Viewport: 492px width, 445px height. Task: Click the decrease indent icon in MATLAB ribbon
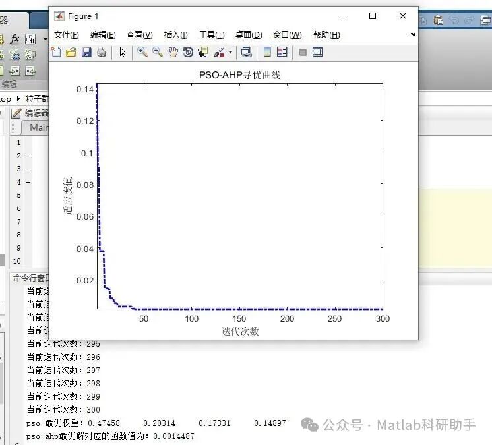(x=30, y=71)
